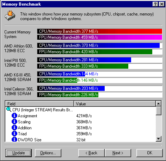Select the DWORD Size row
This screenshot has height=161, width=166.
(x=80, y=140)
